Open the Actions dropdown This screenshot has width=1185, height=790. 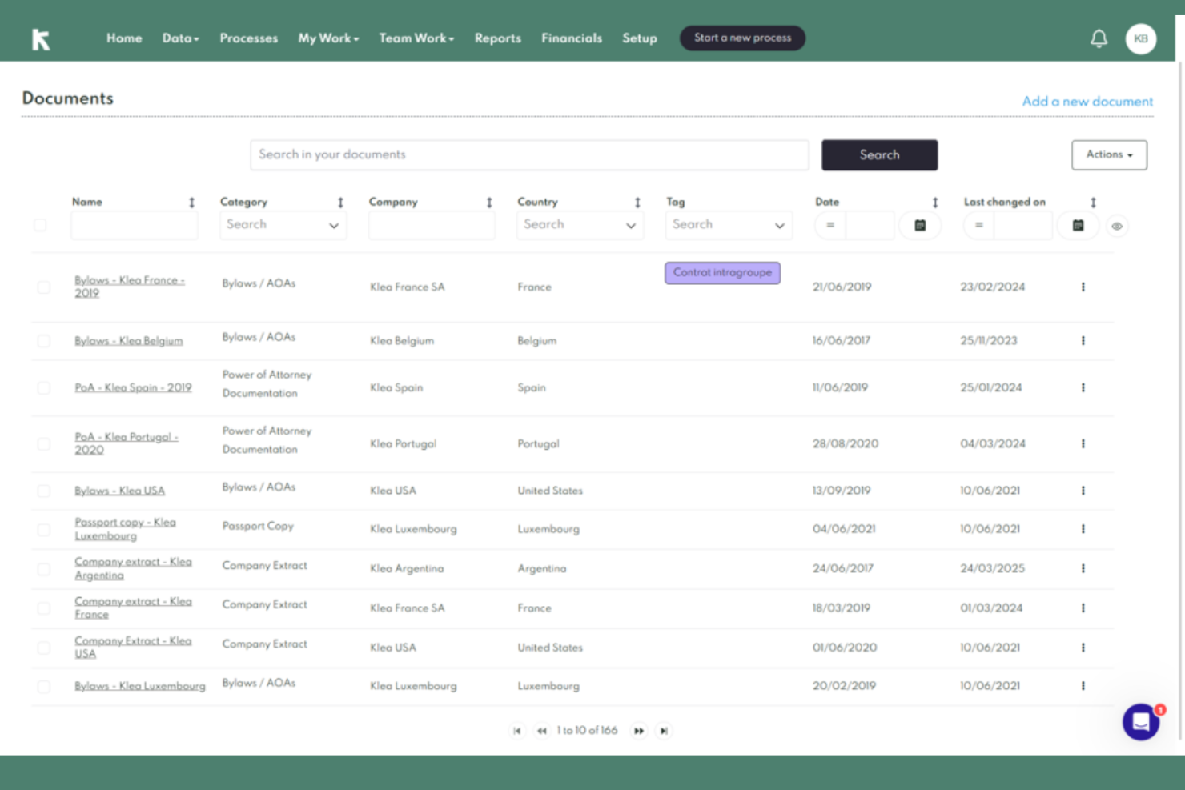pos(1109,154)
